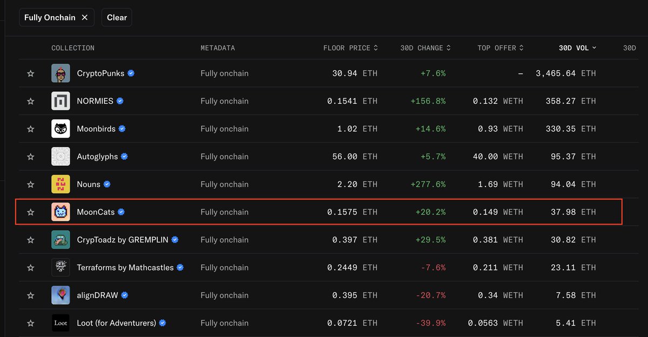
Task: Remove the Fully Onchain filter chip
Action: tap(85, 17)
